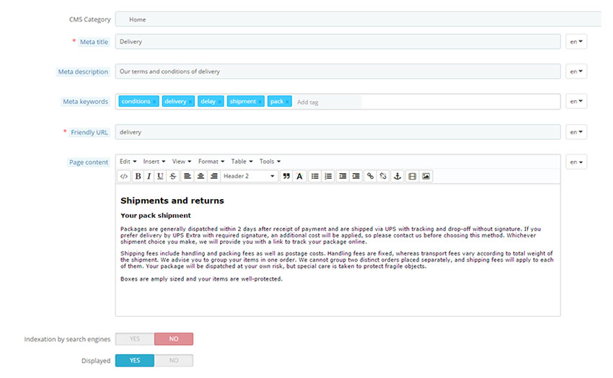Toggle bold formatting in the editor
Screen dimensions: 613x378
point(138,176)
